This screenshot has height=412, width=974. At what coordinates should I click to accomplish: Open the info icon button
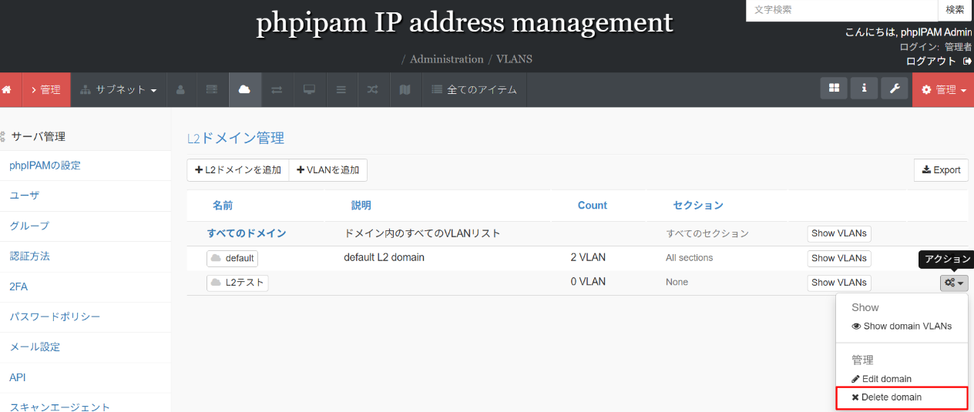tap(864, 89)
